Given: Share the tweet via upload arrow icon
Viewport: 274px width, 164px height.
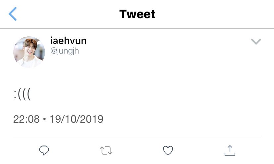Looking at the screenshot, I should coord(230,150).
